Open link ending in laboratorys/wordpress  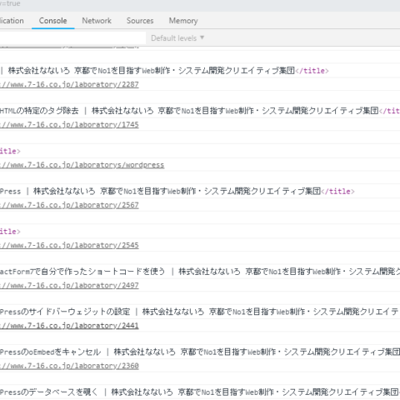point(82,165)
